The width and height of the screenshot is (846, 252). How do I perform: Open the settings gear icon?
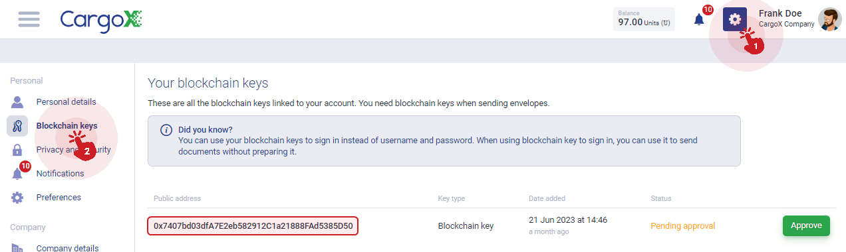[735, 19]
